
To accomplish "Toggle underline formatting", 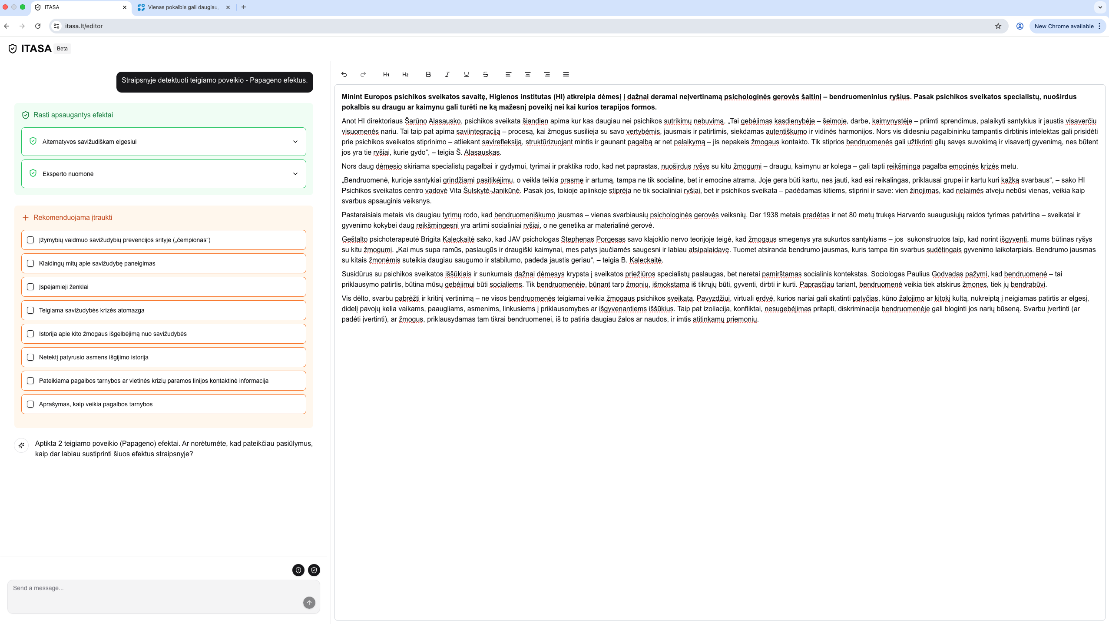I will click(x=467, y=74).
